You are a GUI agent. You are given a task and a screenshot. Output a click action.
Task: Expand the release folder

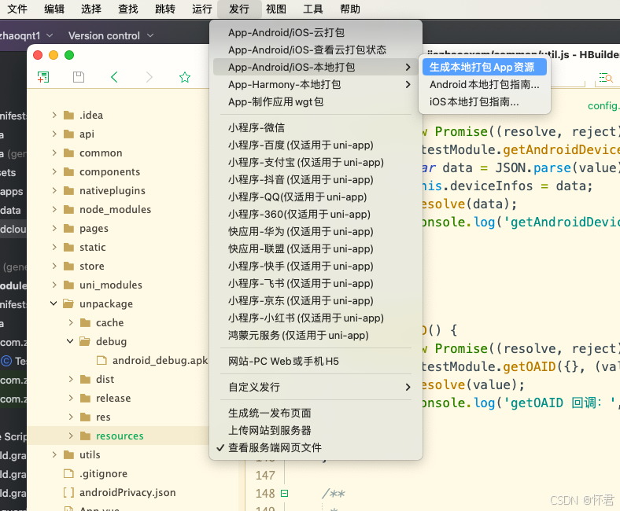coord(71,398)
